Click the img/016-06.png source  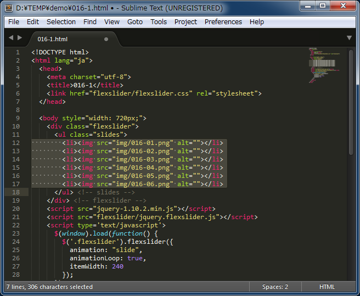click(143, 184)
